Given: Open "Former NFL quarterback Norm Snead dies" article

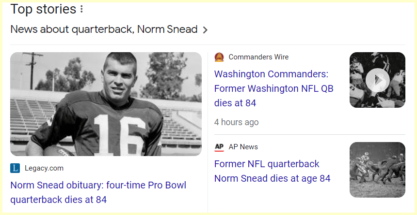Looking at the screenshot, I should 272,171.
